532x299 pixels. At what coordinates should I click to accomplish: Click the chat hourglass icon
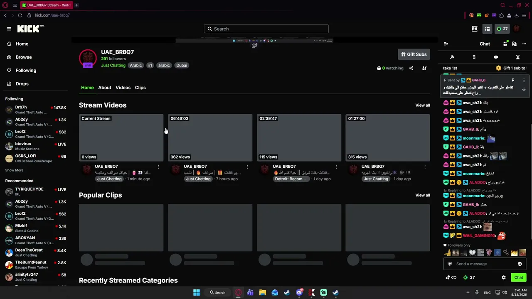pyautogui.click(x=518, y=57)
